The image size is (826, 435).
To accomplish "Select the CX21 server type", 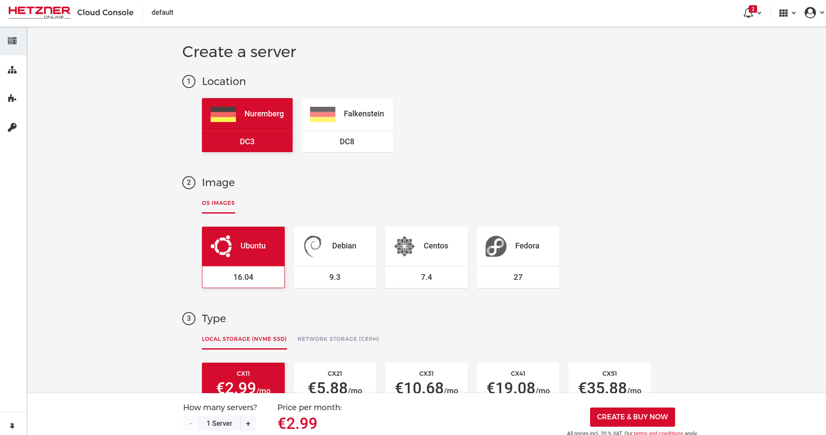I will click(335, 378).
